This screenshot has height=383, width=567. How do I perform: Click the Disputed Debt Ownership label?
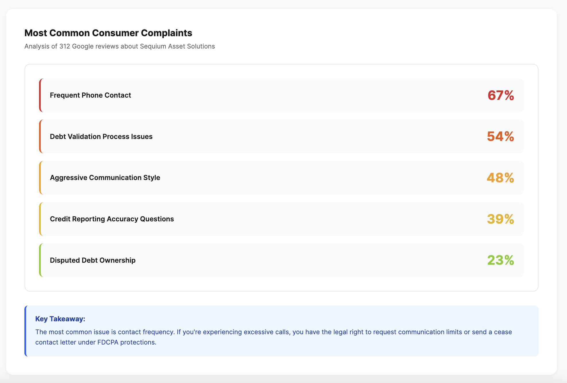pyautogui.click(x=93, y=260)
